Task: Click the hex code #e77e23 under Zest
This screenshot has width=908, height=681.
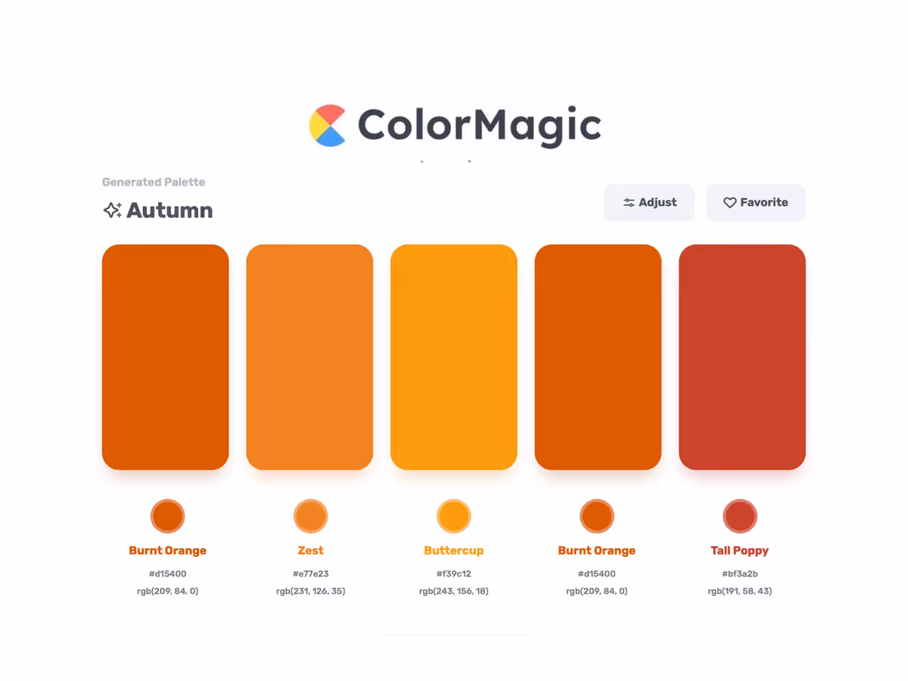Action: click(x=310, y=574)
